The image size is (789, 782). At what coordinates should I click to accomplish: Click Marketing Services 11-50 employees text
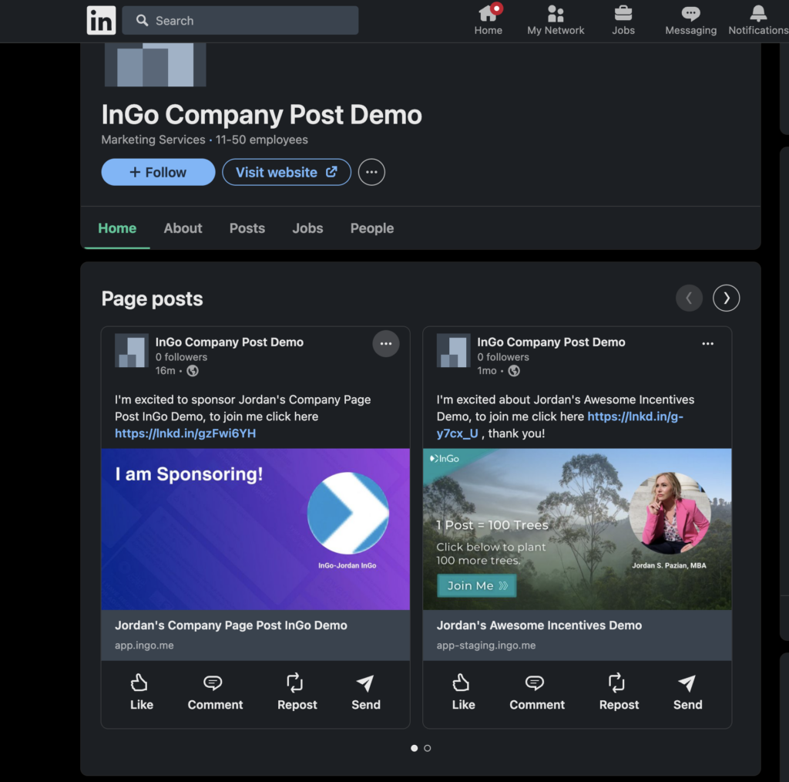point(204,140)
